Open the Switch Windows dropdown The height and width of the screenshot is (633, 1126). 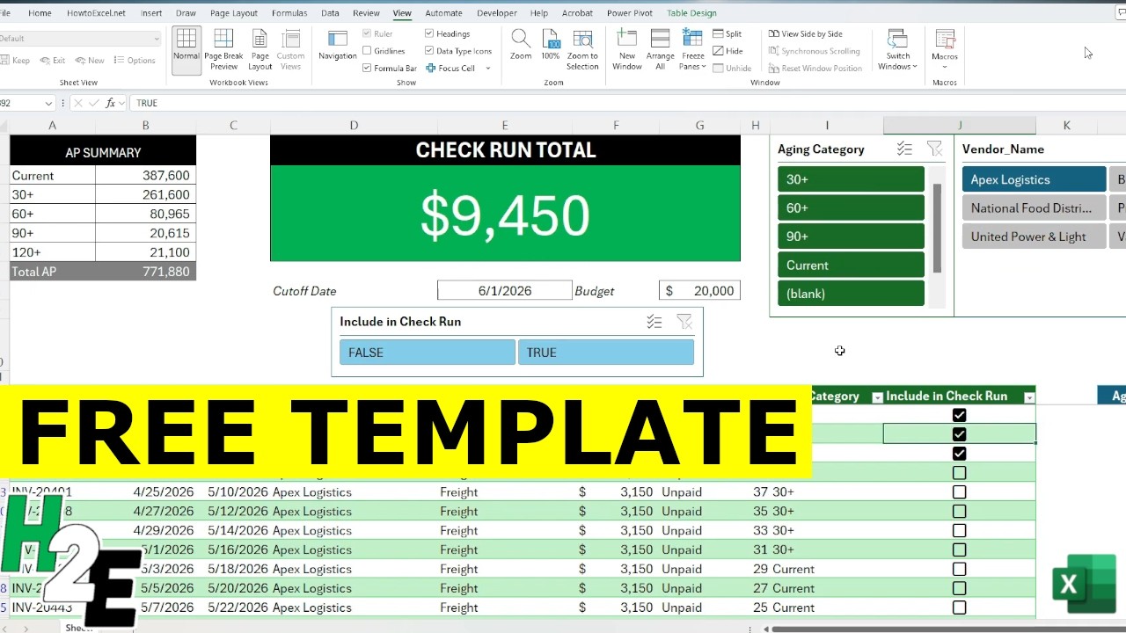tap(897, 49)
